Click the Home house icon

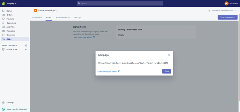3,11
